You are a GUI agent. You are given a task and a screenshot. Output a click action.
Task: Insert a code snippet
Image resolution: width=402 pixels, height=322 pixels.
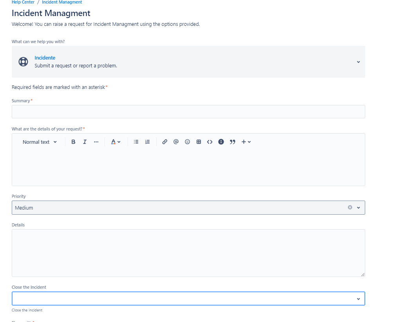tap(210, 141)
